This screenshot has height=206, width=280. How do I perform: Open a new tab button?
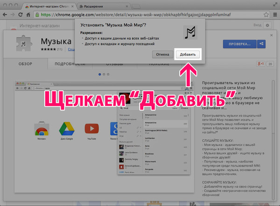click(136, 7)
